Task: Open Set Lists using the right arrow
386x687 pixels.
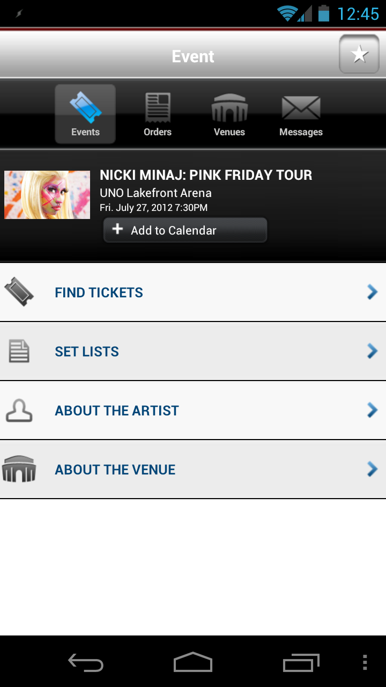Action: [372, 351]
